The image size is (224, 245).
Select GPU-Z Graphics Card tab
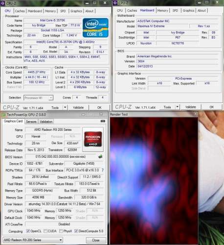(x=13, y=121)
